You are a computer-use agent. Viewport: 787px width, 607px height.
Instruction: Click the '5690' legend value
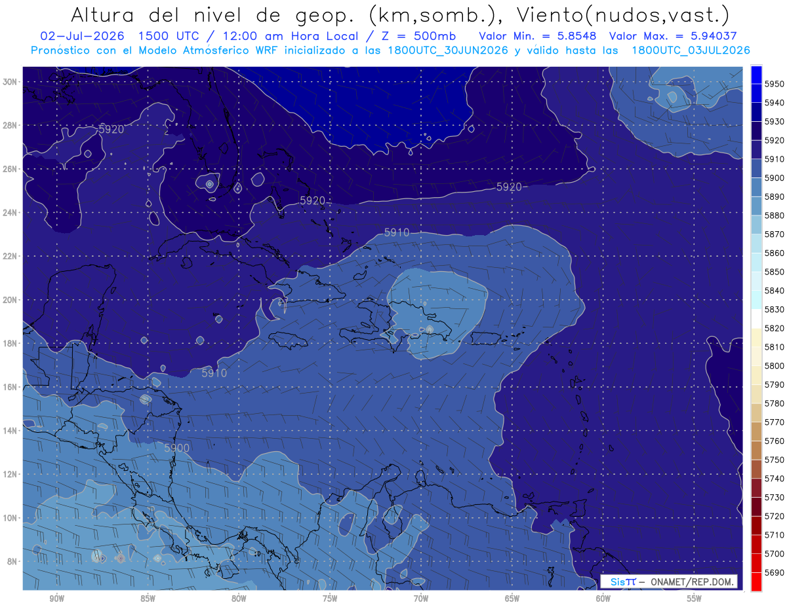774,572
